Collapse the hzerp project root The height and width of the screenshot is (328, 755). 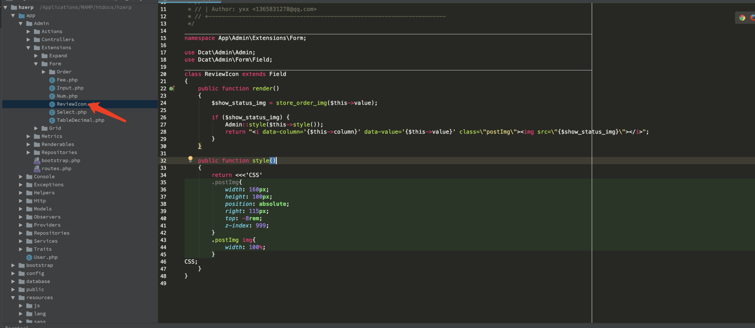coord(5,7)
